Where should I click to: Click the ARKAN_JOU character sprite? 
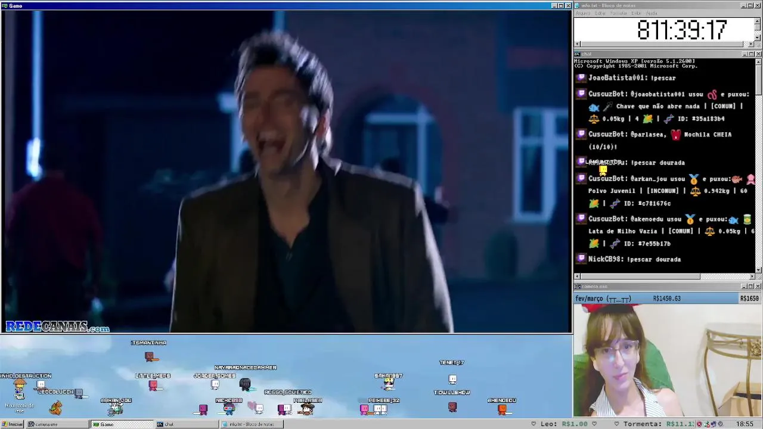116,409
